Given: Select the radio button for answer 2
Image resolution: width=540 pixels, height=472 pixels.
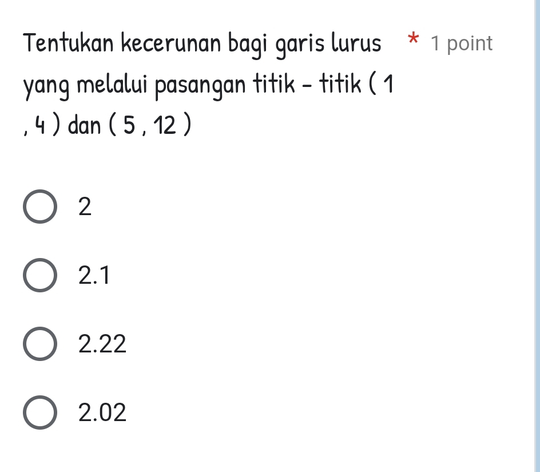Looking at the screenshot, I should (41, 207).
